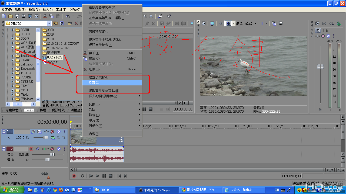
Task: Click the Stop button in the transport bar
Action: click(x=111, y=176)
